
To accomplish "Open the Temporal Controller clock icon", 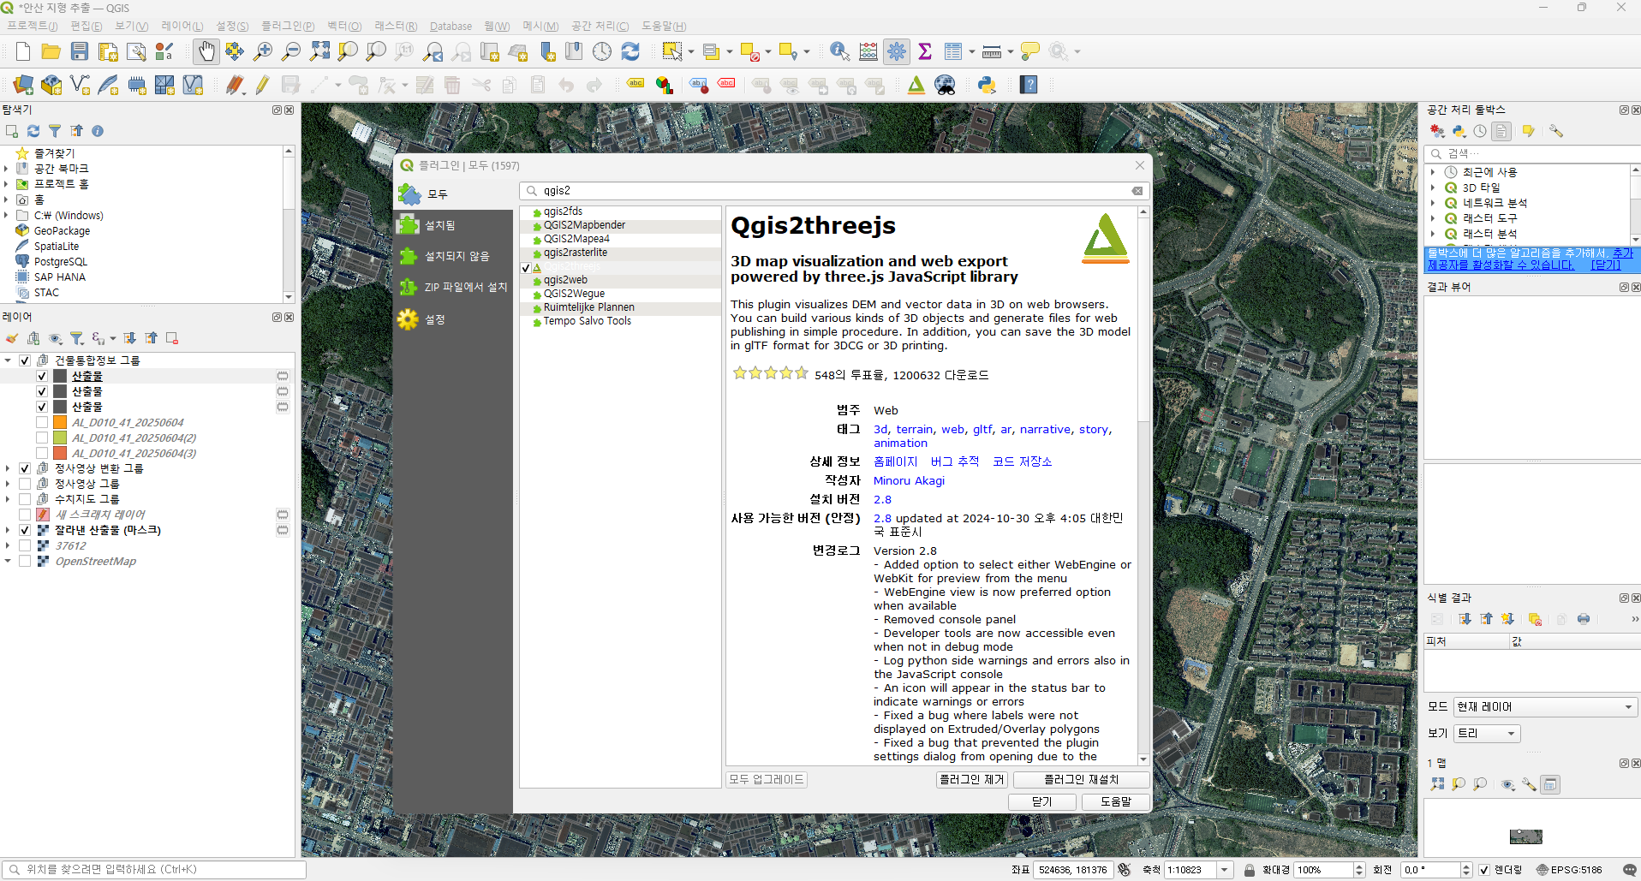I will pos(602,51).
